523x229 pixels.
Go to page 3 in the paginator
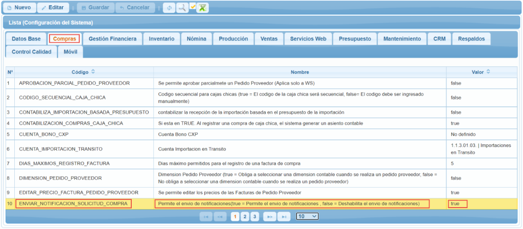click(254, 217)
